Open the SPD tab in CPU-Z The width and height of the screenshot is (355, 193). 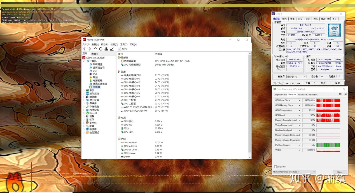(x=308, y=19)
